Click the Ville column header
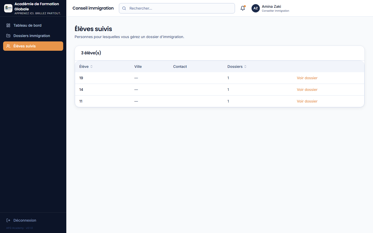 click(138, 67)
